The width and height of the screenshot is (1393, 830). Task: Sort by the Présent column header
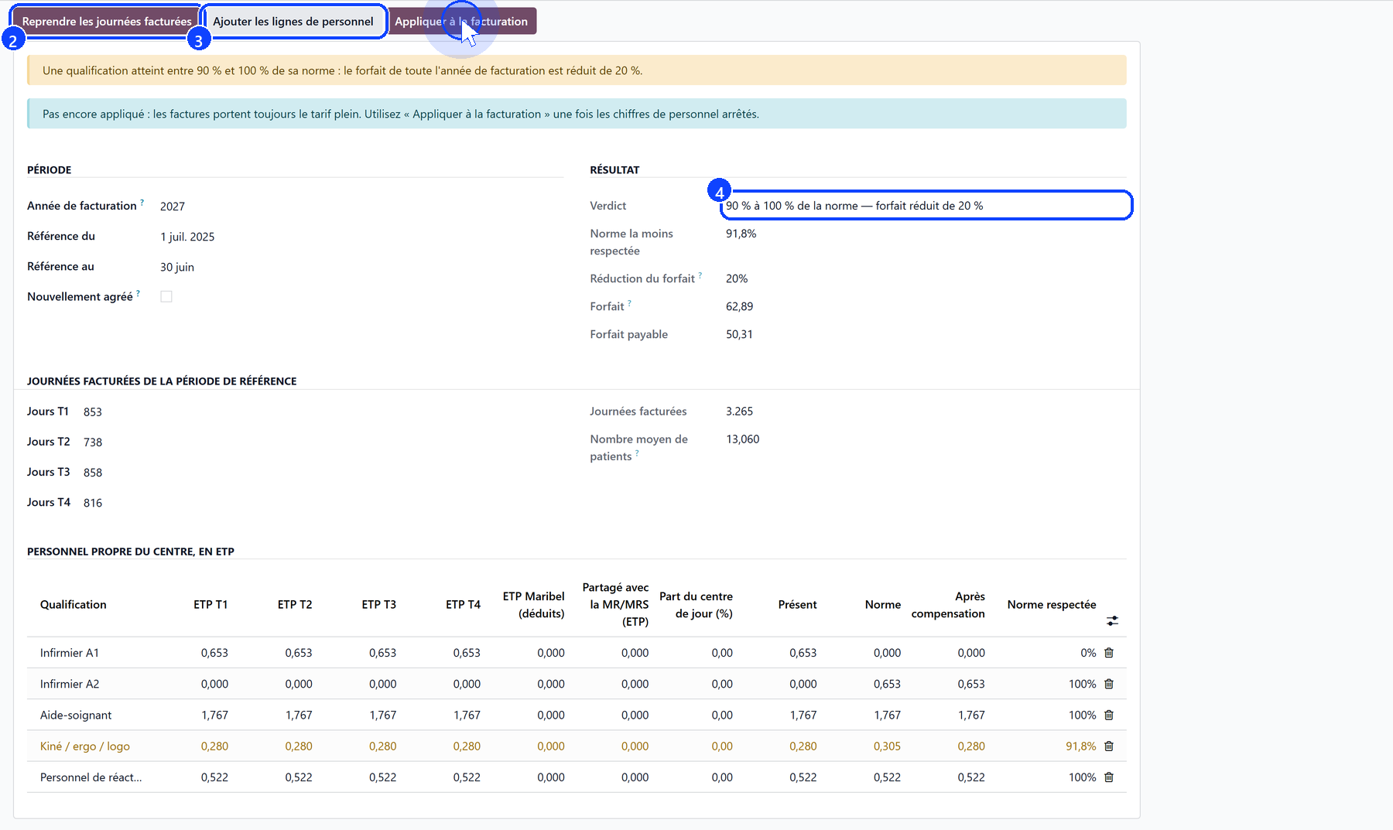click(797, 605)
